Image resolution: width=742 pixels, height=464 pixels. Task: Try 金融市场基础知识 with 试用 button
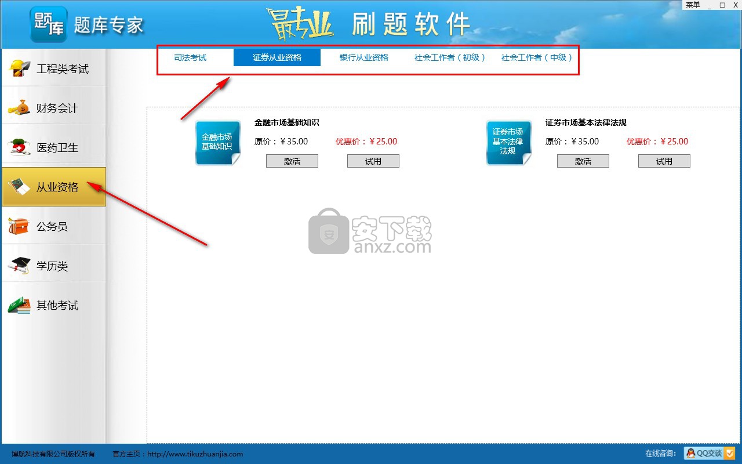(x=373, y=161)
